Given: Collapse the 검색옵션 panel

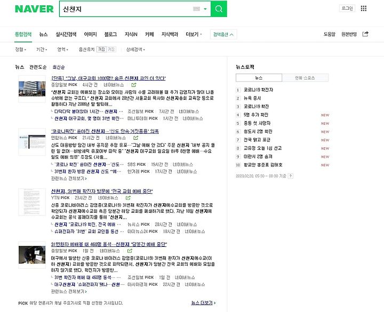Looking at the screenshot, I should (x=223, y=35).
